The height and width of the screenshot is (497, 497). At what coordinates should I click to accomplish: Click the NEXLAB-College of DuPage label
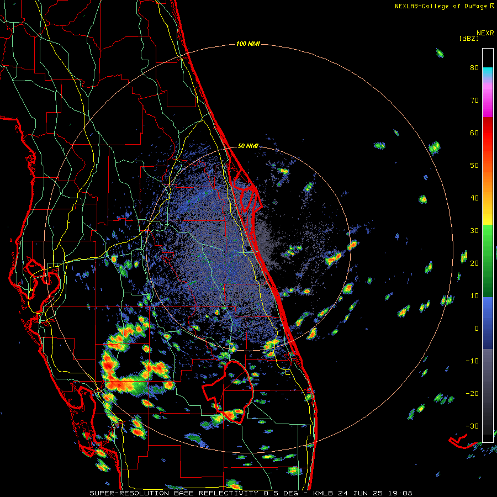pos(441,6)
